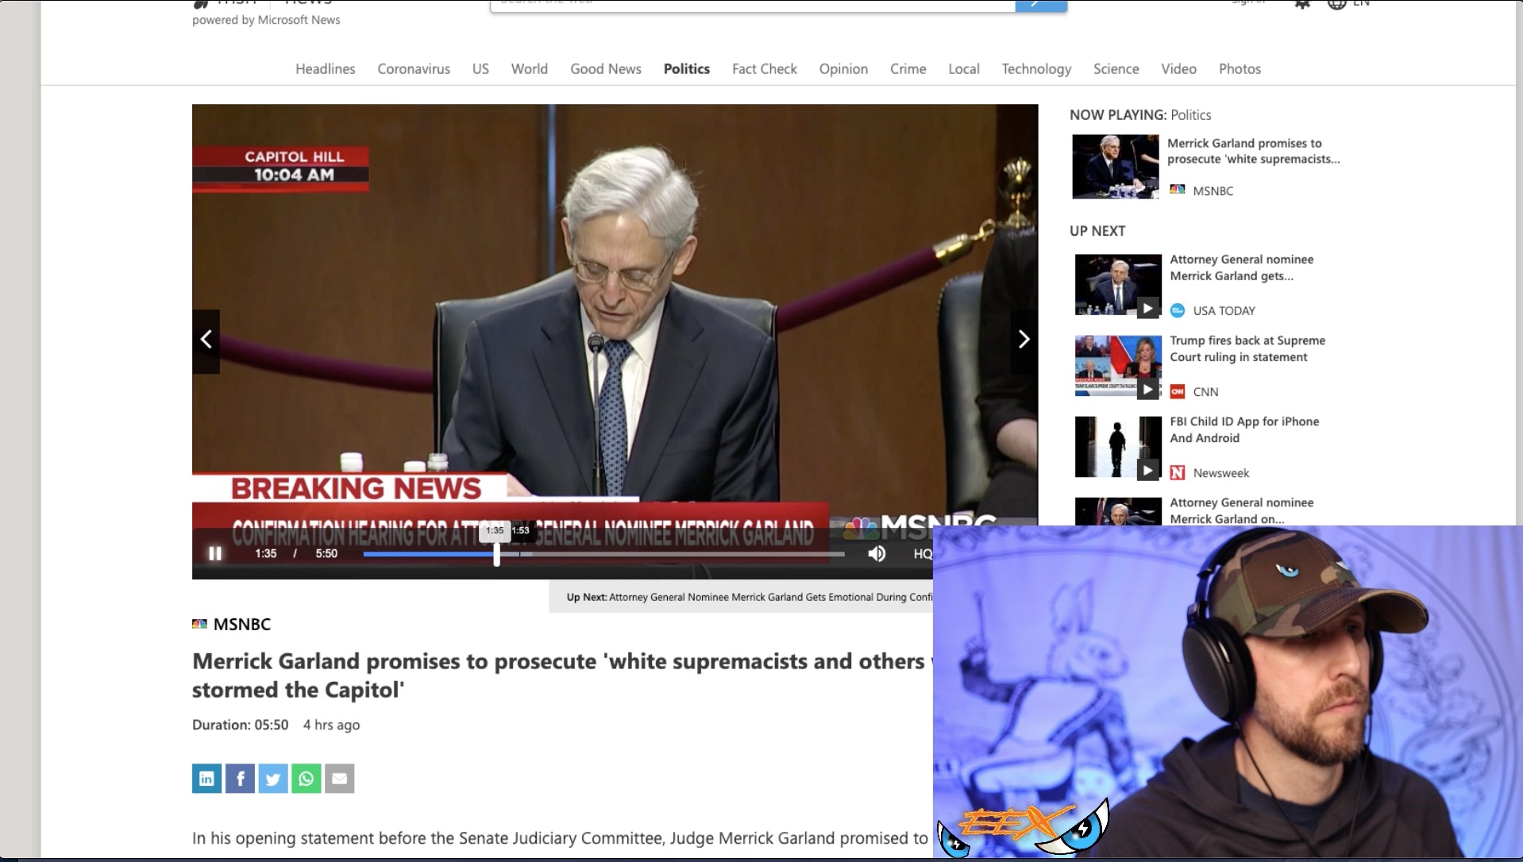Mute the video volume speaker icon
1523x862 pixels.
[x=877, y=553]
